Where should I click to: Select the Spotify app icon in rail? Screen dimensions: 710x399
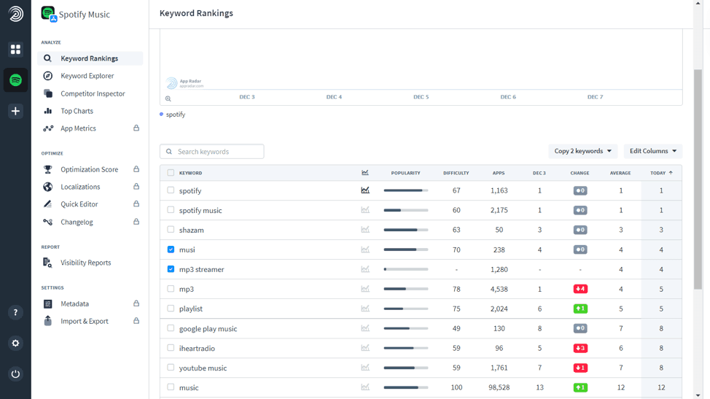(15, 80)
